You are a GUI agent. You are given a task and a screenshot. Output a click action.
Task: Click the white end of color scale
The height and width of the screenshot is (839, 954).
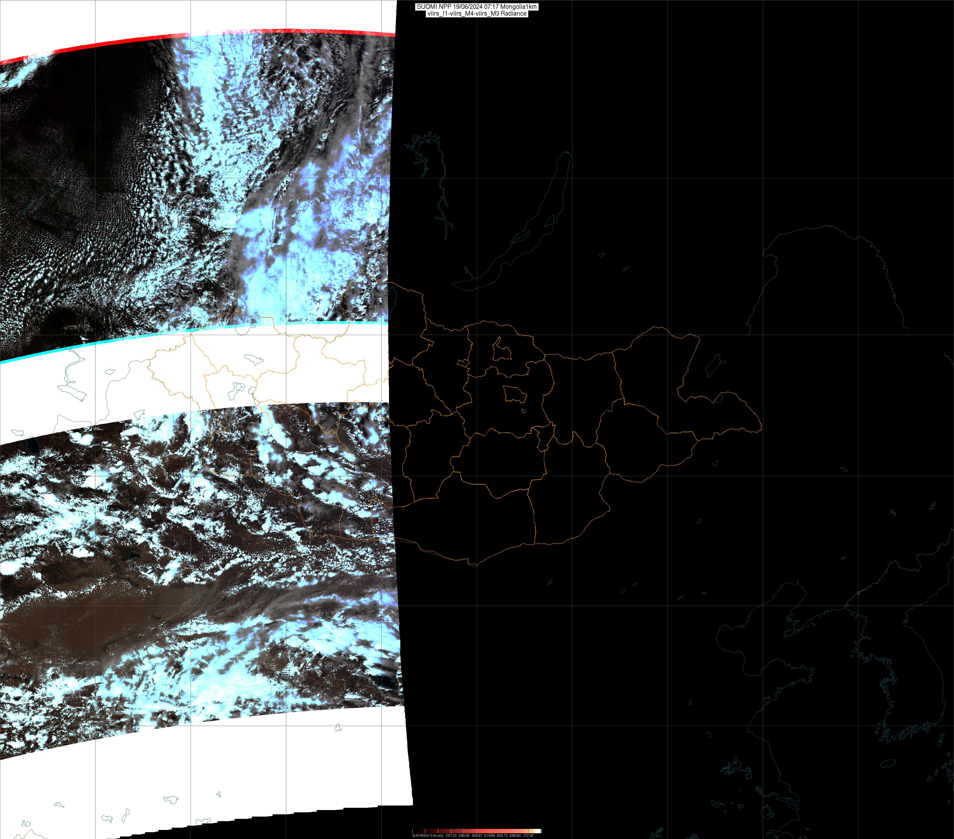tap(539, 831)
